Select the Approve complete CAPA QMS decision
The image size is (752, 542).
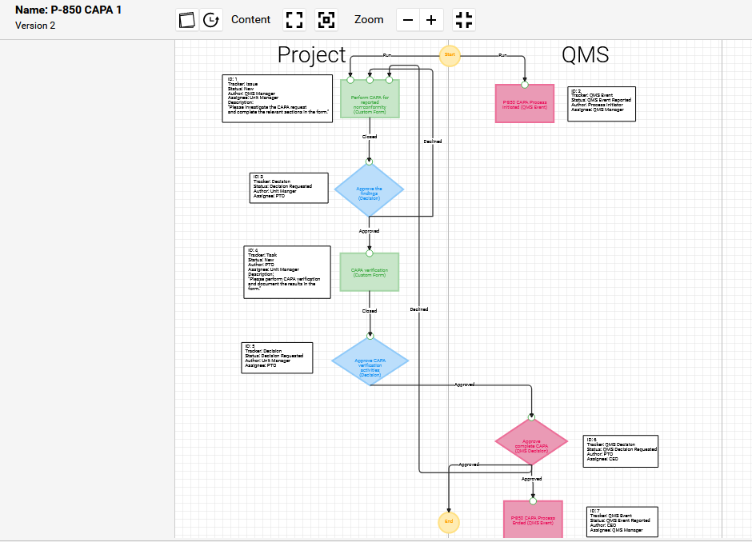pos(531,446)
